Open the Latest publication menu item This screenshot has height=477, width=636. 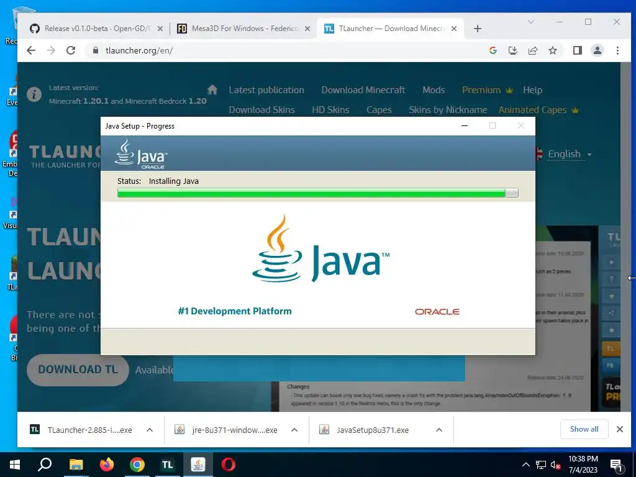click(266, 90)
